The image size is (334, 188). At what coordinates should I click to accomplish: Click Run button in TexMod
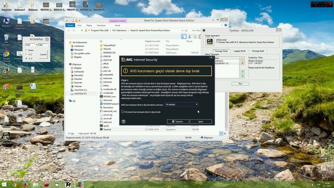click(240, 84)
